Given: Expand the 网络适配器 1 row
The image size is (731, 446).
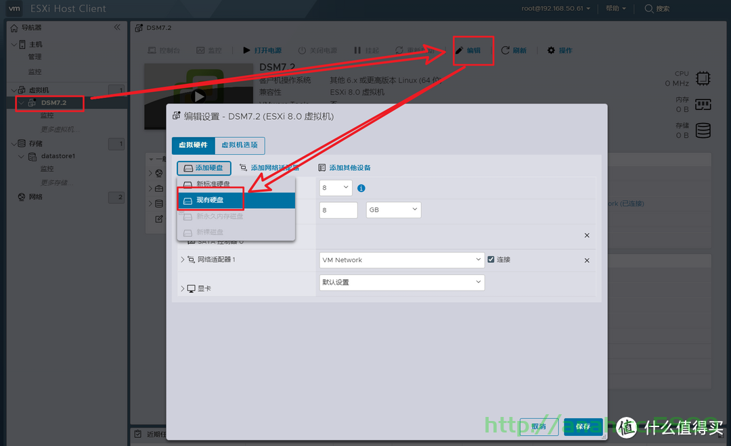Looking at the screenshot, I should 182,259.
